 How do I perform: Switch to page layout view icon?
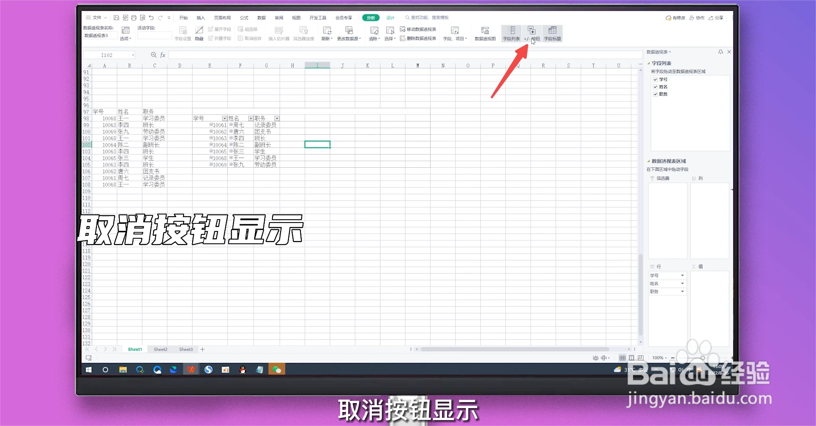(632, 358)
